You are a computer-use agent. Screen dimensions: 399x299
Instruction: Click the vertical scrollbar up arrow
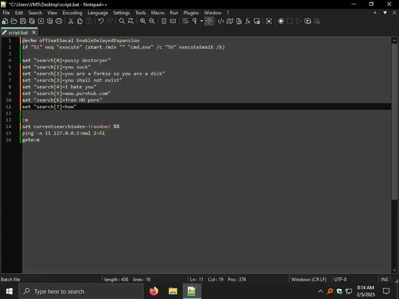(x=394, y=40)
